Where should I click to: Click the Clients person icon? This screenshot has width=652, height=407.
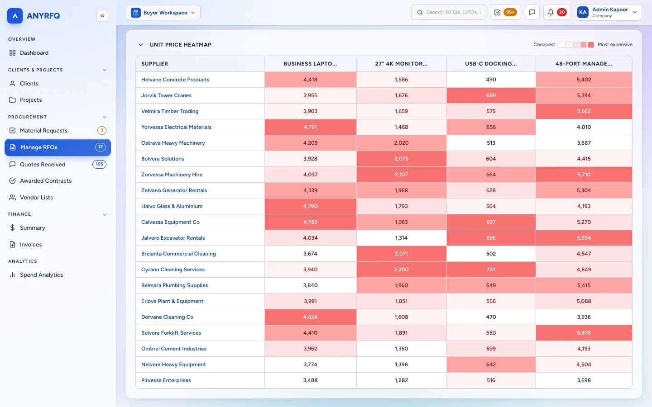click(13, 84)
